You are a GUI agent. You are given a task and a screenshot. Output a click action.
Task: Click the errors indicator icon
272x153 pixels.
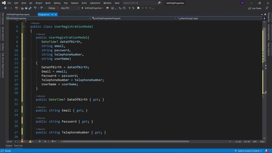coord(22,142)
